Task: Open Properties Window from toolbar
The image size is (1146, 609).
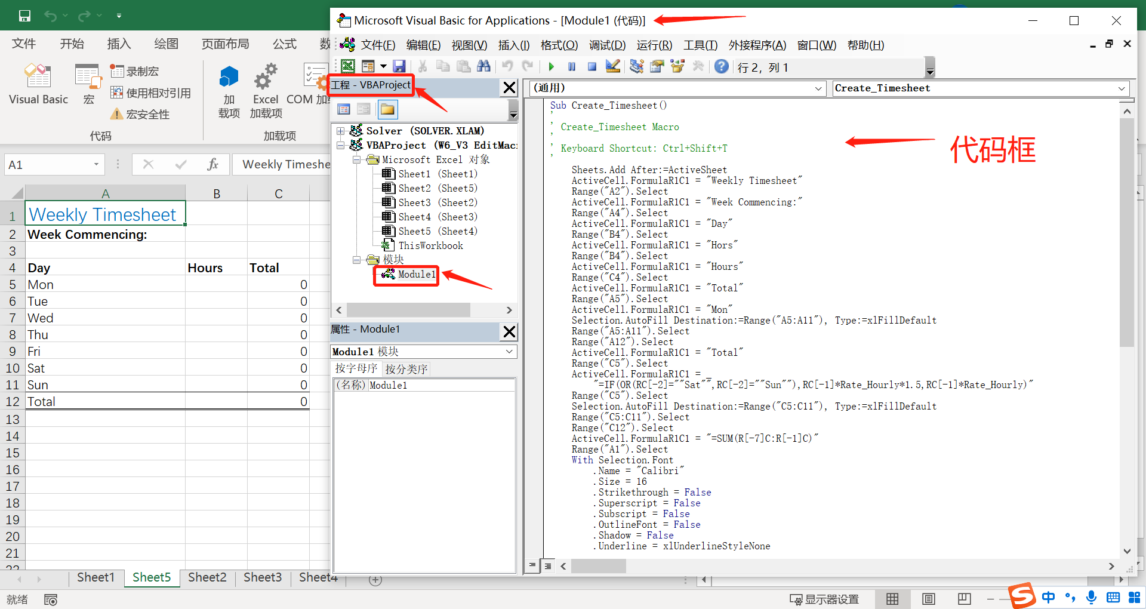Action: coord(657,66)
